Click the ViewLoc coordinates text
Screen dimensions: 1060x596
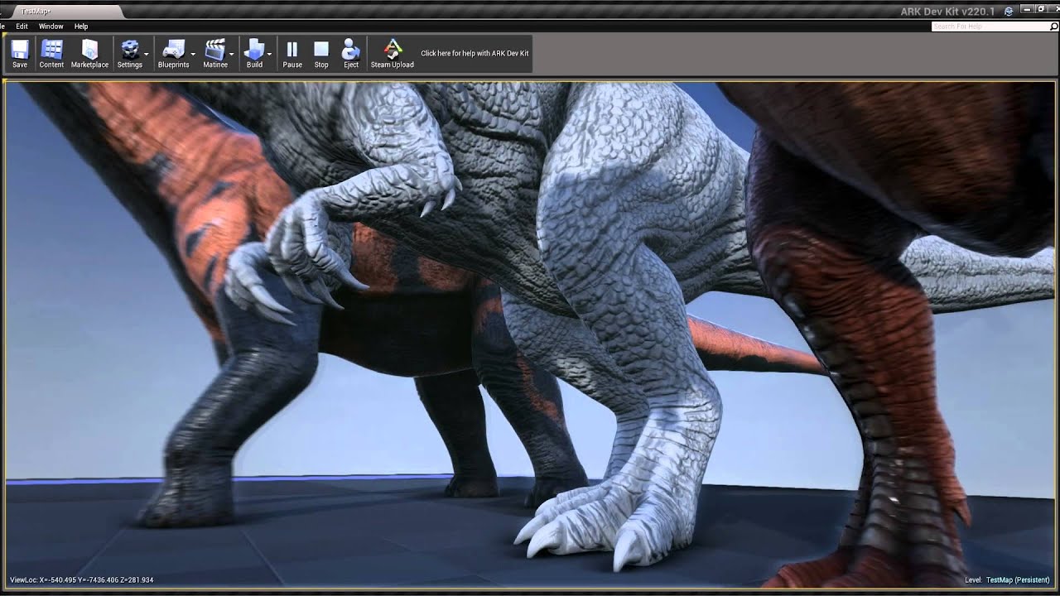pyautogui.click(x=82, y=580)
